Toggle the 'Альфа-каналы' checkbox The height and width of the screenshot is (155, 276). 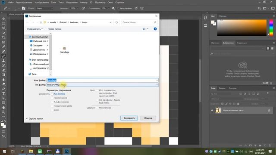pyautogui.click(x=52, y=102)
